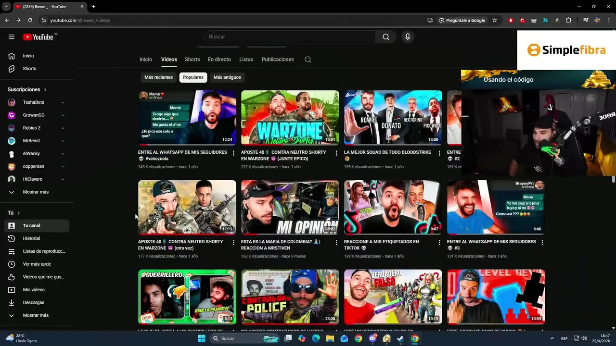Click the address bar URL
This screenshot has width=616, height=346.
click(x=80, y=20)
